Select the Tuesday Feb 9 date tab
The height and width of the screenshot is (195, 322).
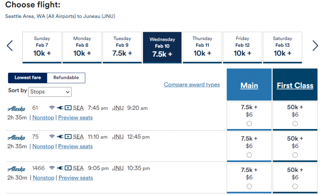click(x=122, y=47)
